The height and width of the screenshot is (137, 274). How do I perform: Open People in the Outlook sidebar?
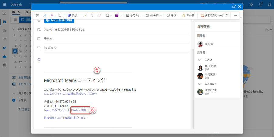pos(5,30)
